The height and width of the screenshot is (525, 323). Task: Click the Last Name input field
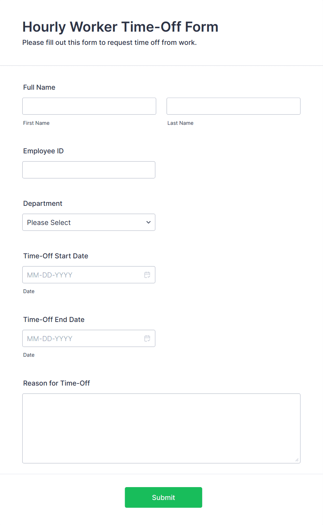pos(233,106)
